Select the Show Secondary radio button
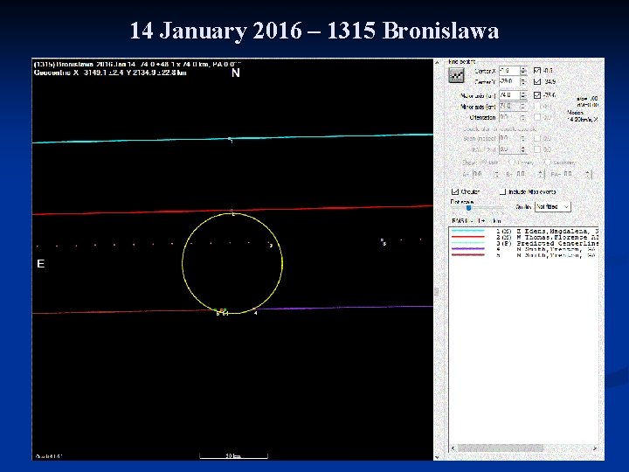The image size is (629, 472). [x=546, y=163]
